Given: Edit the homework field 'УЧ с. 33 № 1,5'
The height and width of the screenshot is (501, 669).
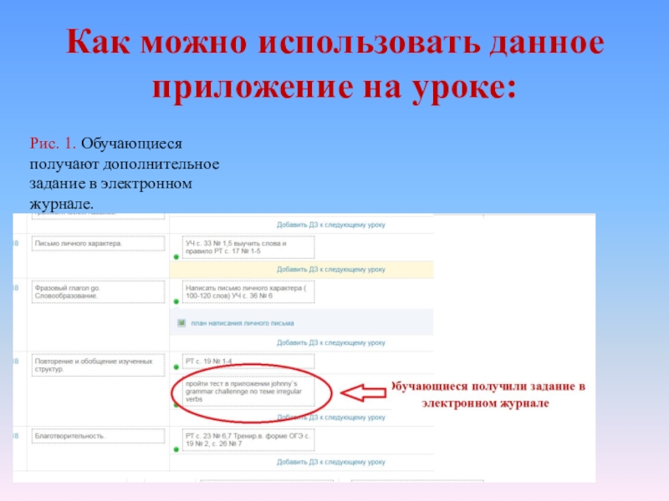Looking at the screenshot, I should [x=248, y=247].
